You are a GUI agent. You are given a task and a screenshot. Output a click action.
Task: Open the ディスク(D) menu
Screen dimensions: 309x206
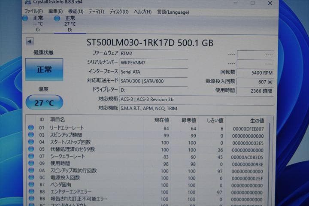pos(119,12)
